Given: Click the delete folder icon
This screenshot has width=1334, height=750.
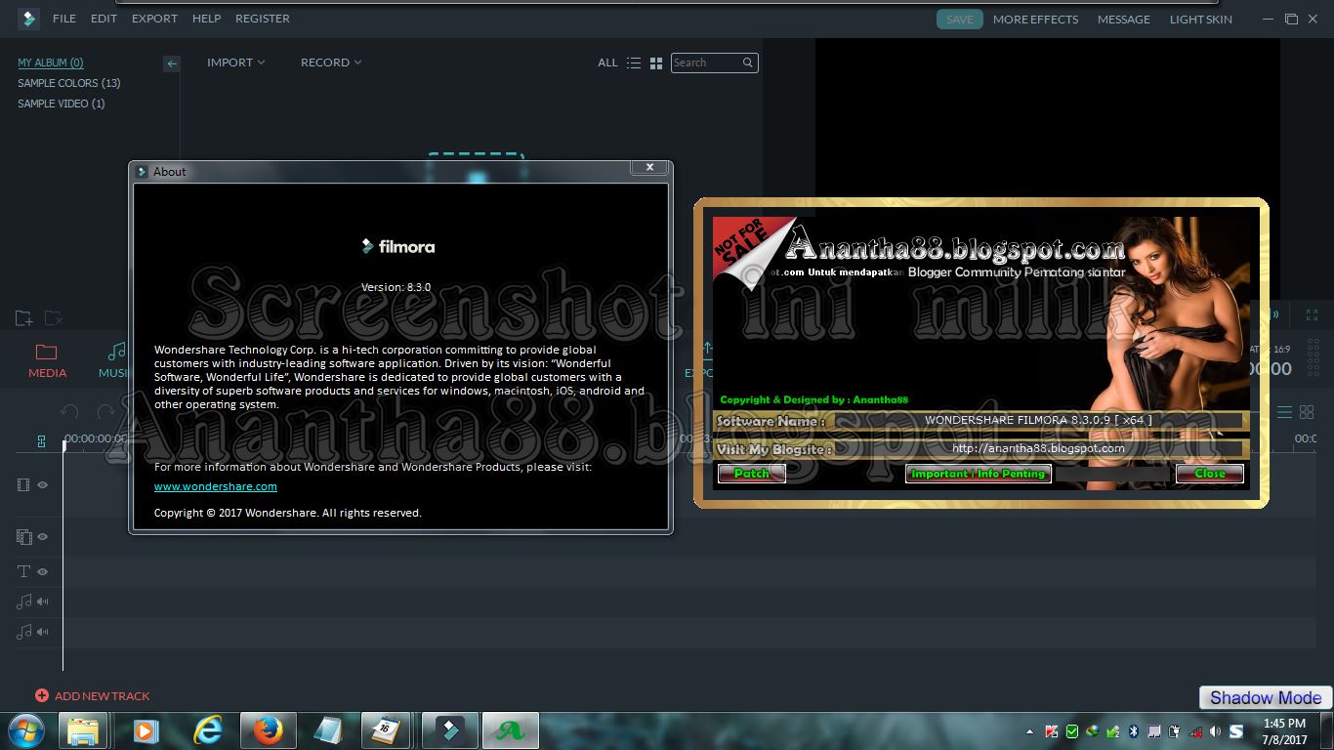Looking at the screenshot, I should (x=54, y=318).
